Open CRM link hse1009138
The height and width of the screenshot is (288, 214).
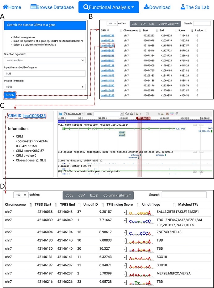tap(107, 65)
